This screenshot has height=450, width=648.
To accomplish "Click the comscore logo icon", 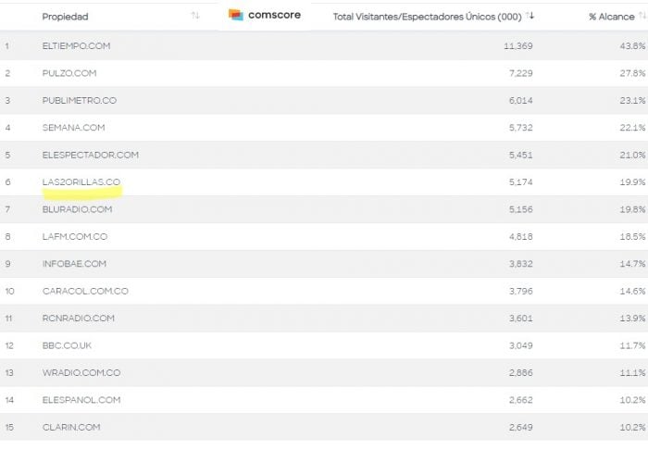I will pos(236,15).
